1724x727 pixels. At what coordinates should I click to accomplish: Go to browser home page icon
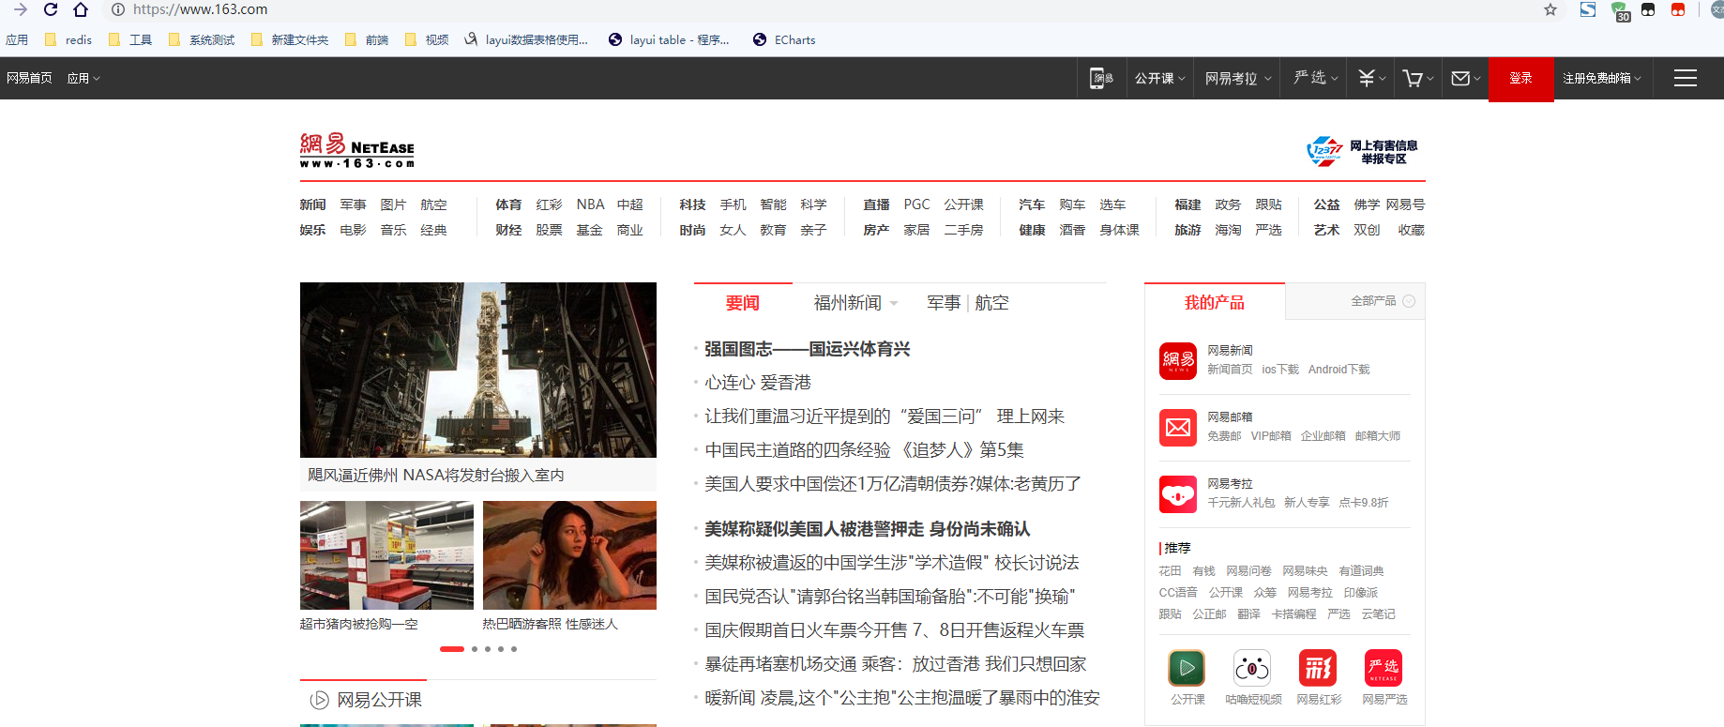click(x=81, y=9)
